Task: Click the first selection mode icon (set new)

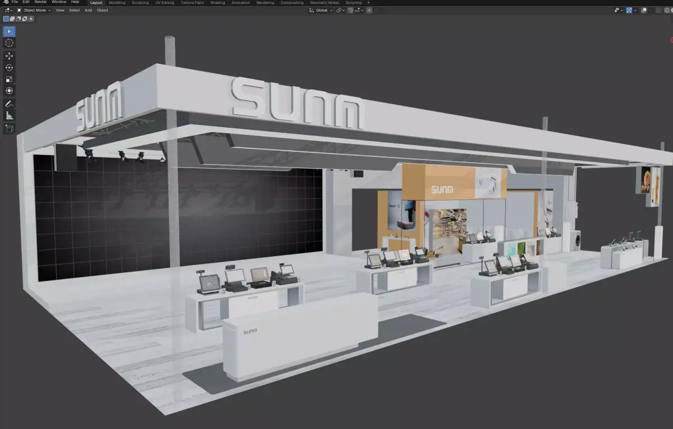Action: click(x=6, y=18)
